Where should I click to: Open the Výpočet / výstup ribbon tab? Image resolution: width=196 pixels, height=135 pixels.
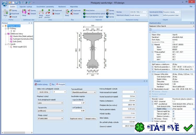pyautogui.click(x=25, y=6)
